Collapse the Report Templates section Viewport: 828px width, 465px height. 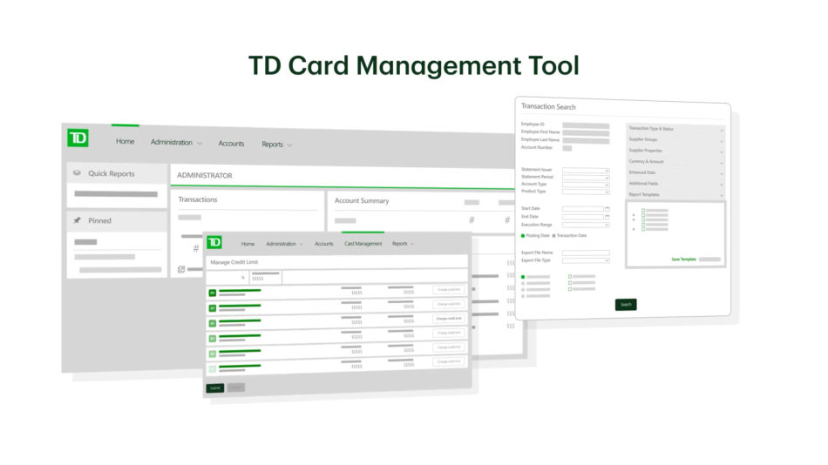675,195
